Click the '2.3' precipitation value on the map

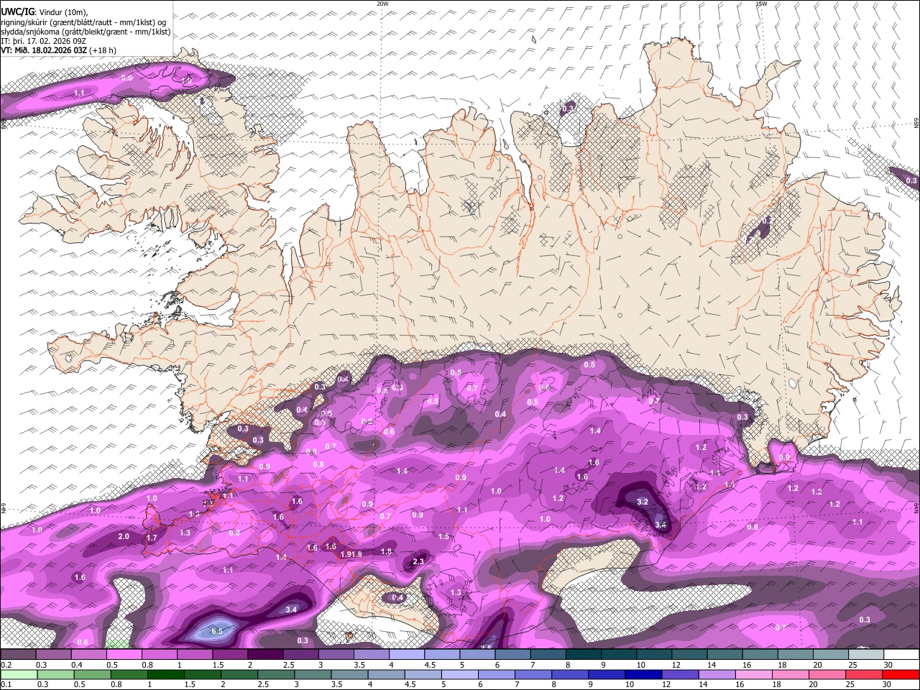tap(418, 561)
